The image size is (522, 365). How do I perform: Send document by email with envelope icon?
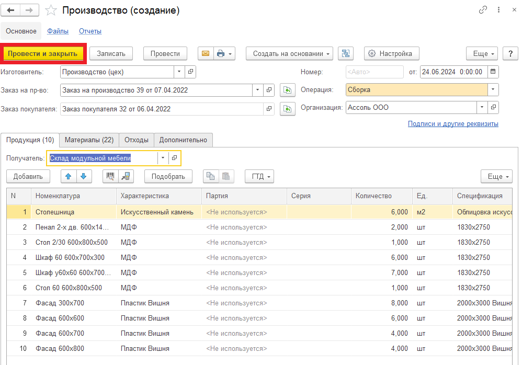(206, 53)
